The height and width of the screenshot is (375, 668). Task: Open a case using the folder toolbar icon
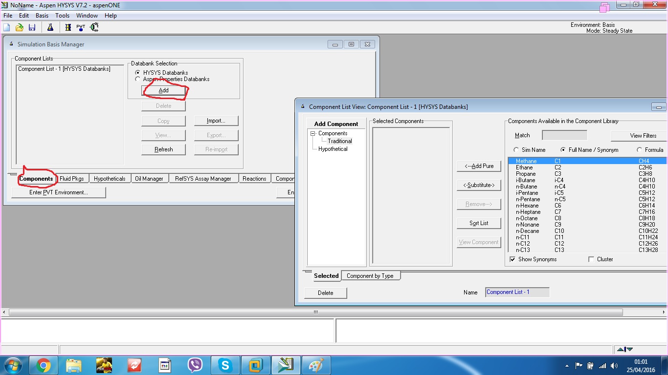coord(19,27)
